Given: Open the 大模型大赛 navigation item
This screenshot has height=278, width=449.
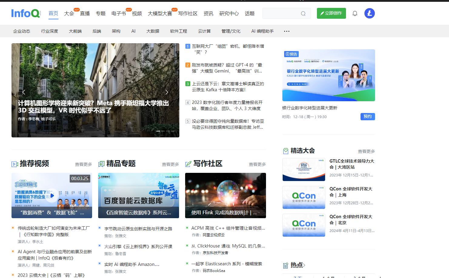Looking at the screenshot, I should [x=160, y=14].
